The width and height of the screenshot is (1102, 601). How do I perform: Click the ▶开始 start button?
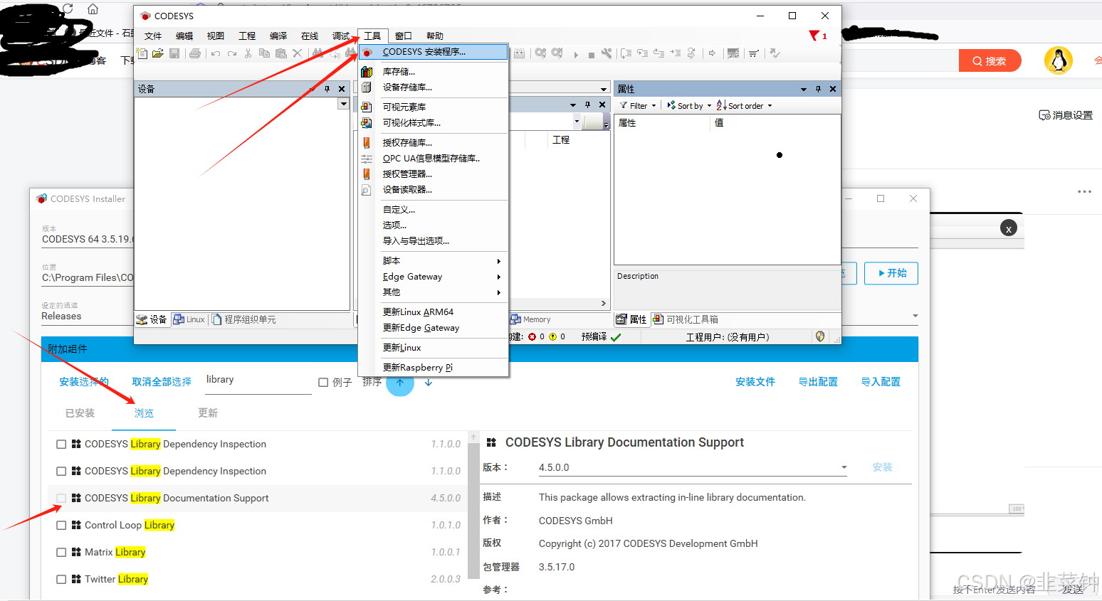tap(891, 273)
